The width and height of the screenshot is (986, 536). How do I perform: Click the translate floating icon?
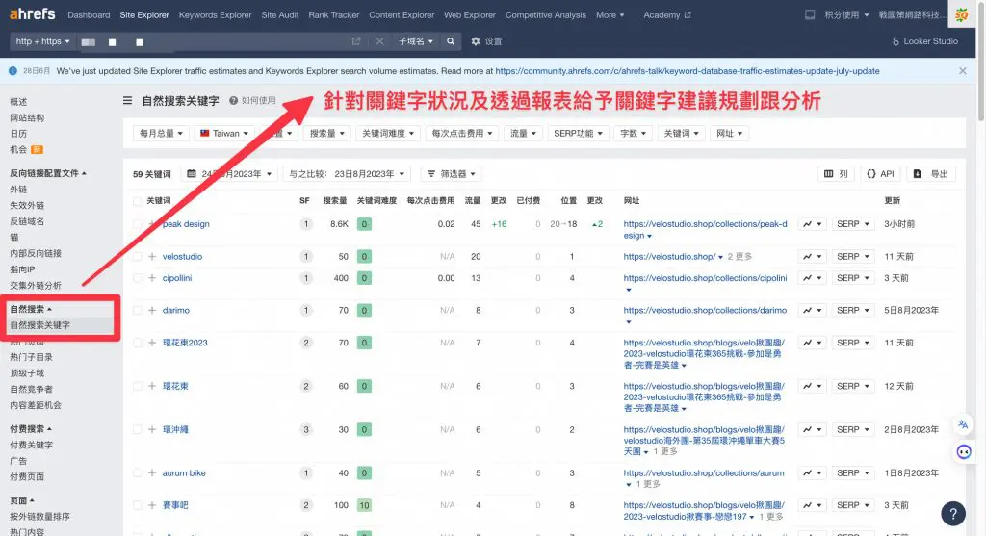click(x=963, y=424)
